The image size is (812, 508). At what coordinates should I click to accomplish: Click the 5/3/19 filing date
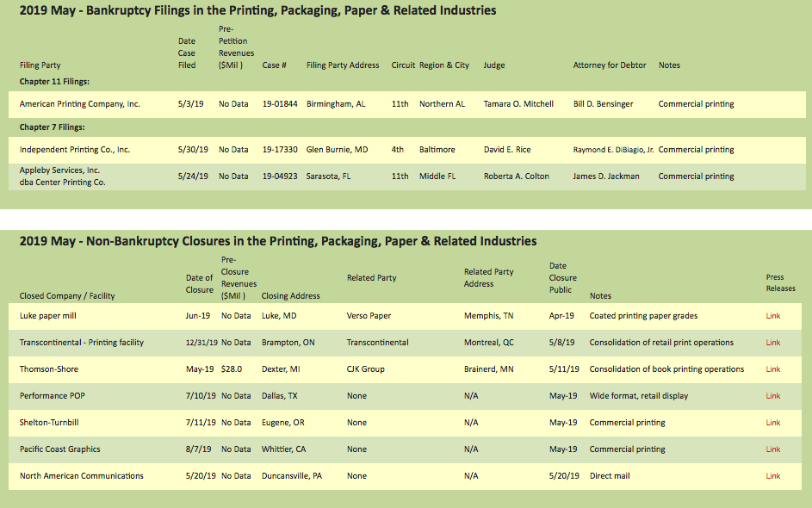190,104
